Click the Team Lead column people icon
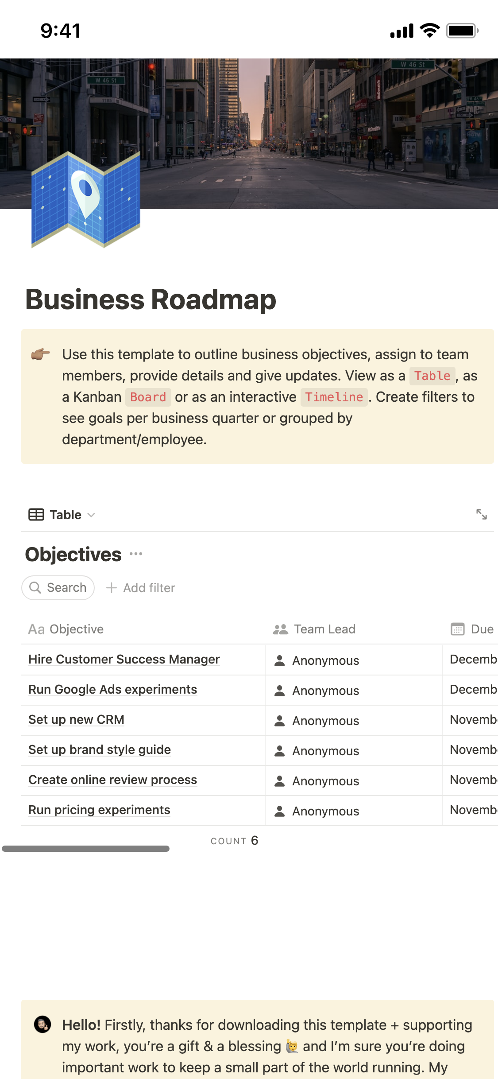Viewport: 498px width, 1079px height. pos(281,629)
